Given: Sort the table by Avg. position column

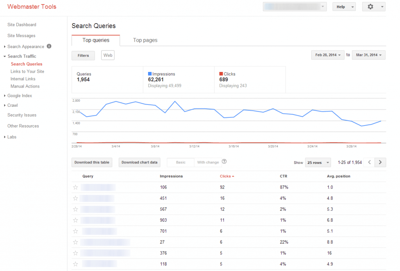Looking at the screenshot, I should (339, 176).
